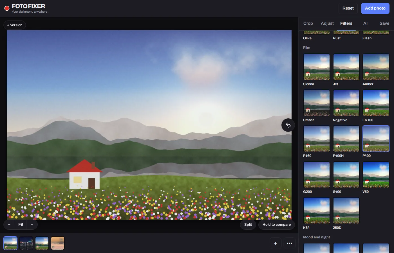
Task: Choose the Umber filter thumbnail
Action: coord(317,103)
